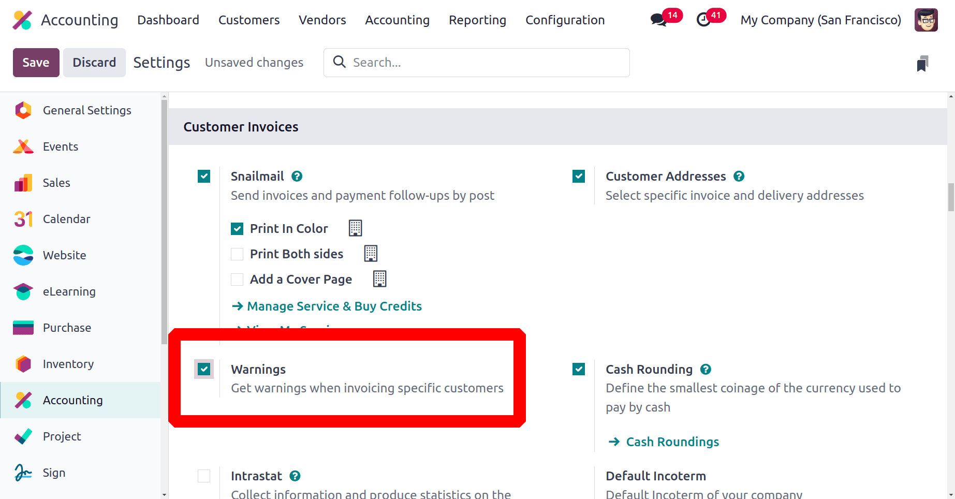Open the Cash Roundings link

click(672, 442)
